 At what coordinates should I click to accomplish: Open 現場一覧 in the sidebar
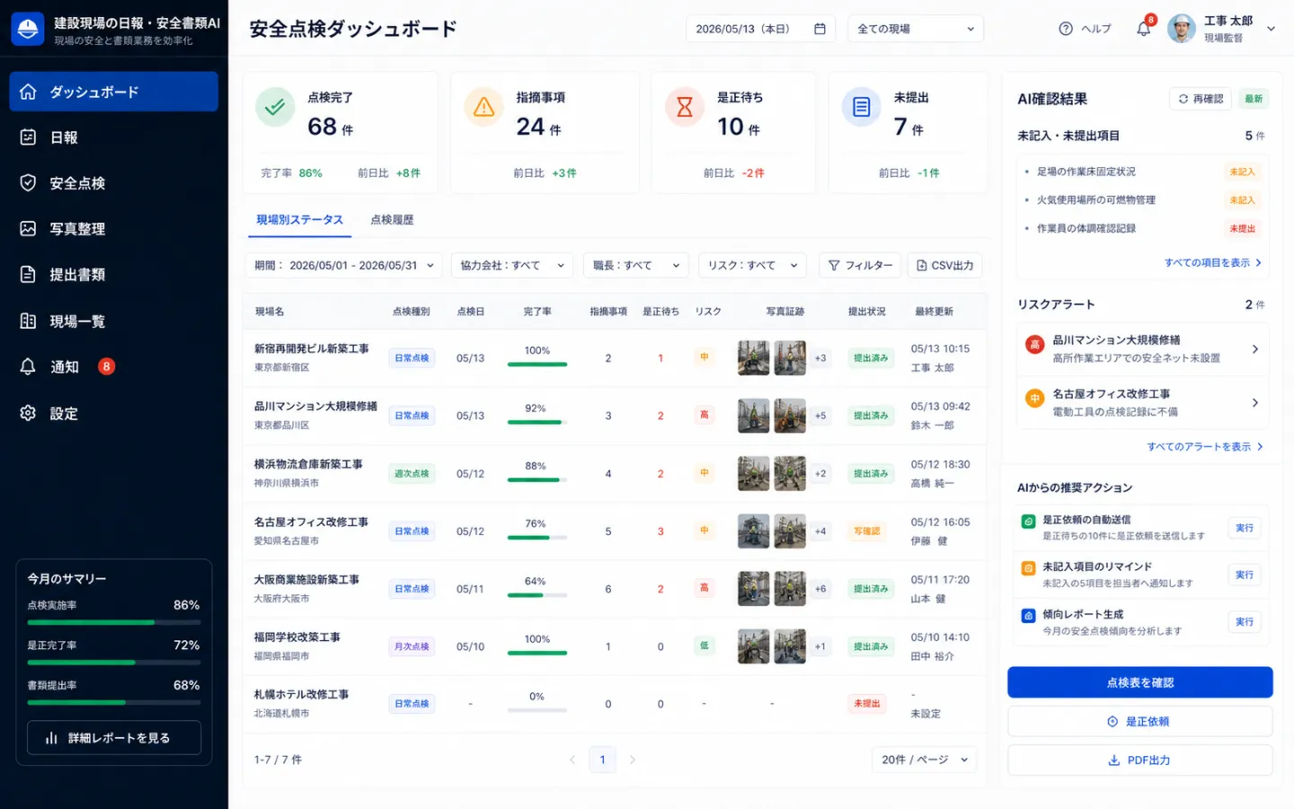pyautogui.click(x=113, y=321)
